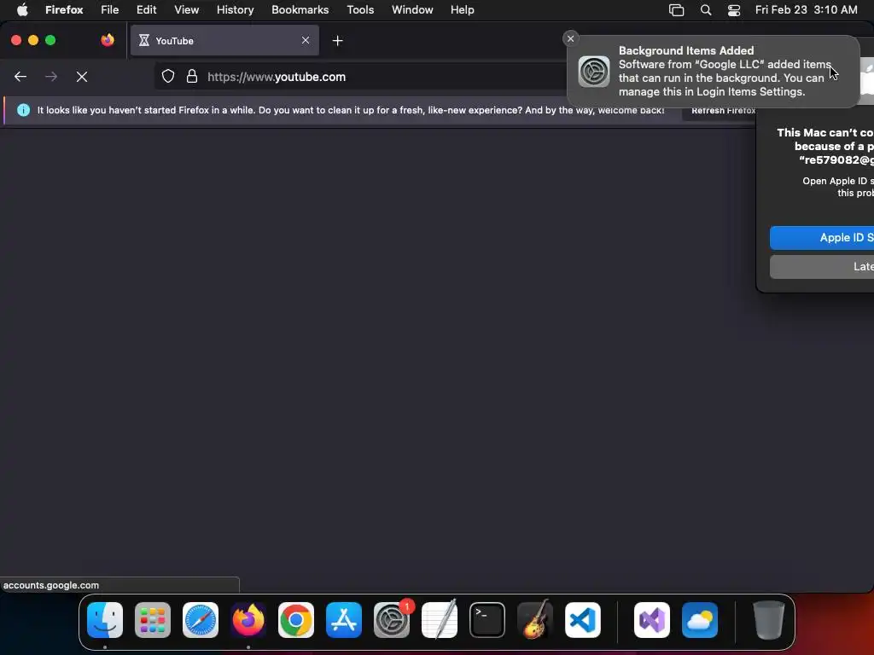Screen dimensions: 874x655
Task: Click the Apple ID Settings button
Action: [822, 238]
